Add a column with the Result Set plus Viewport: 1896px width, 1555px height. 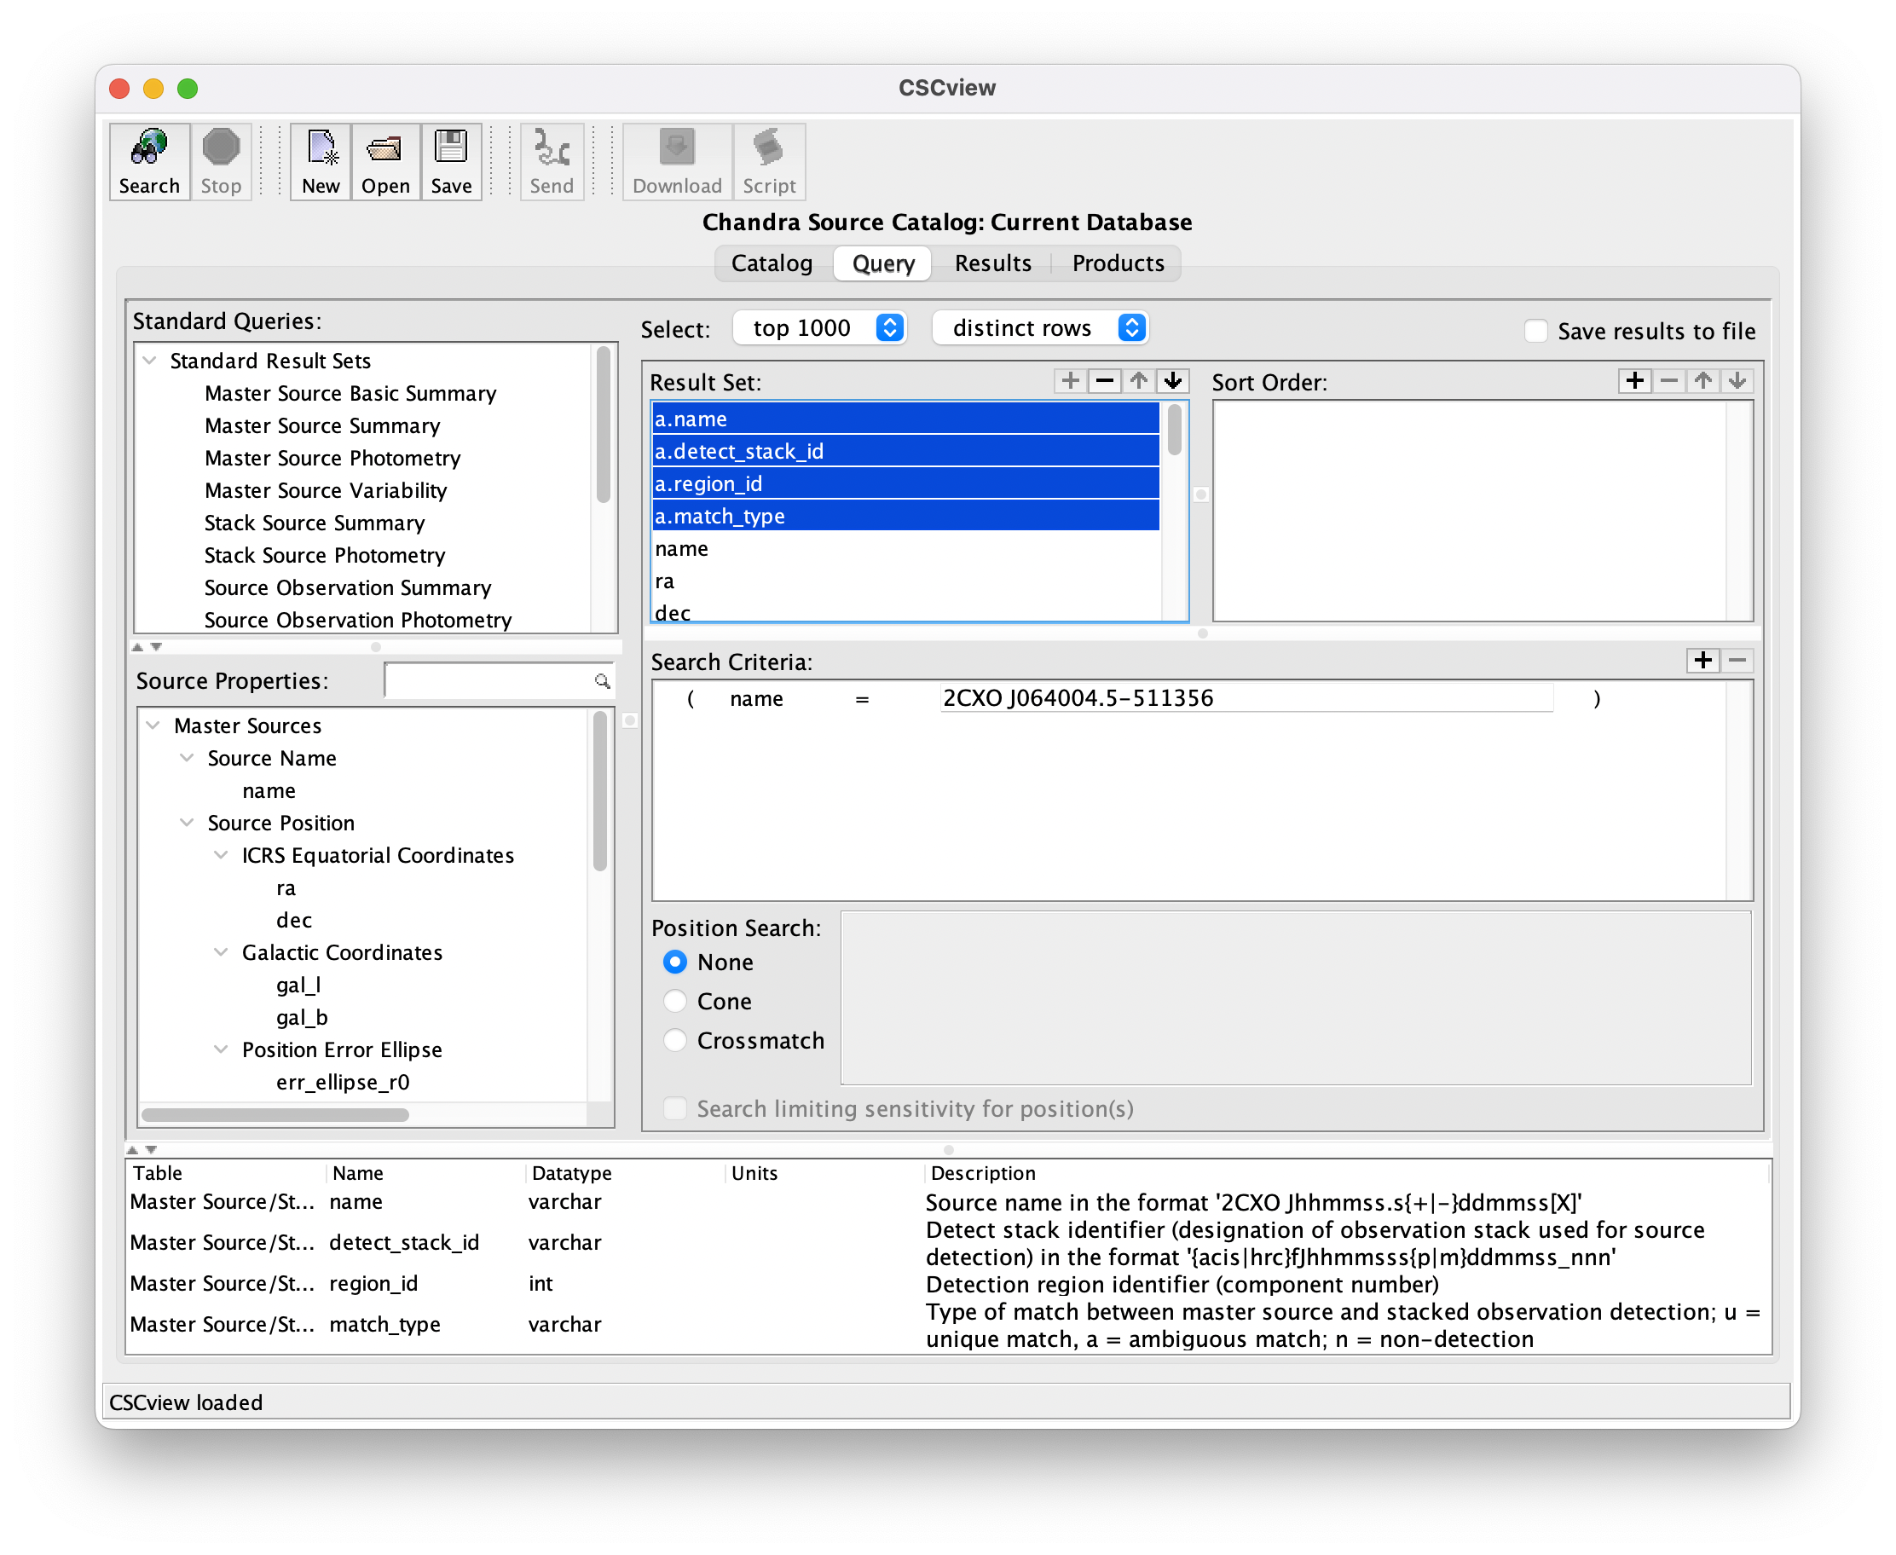tap(1069, 381)
